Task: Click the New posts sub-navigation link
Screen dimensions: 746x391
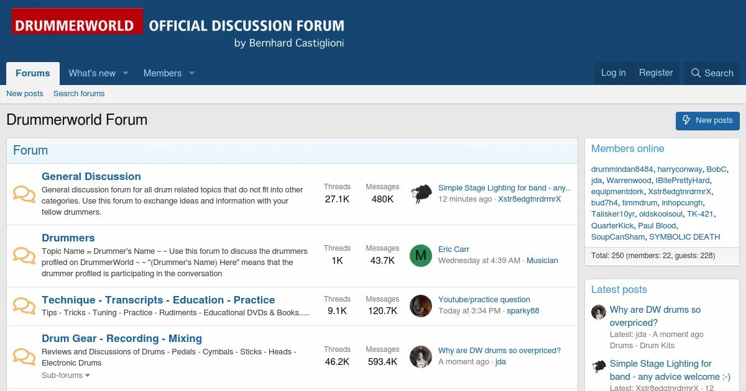Action: 25,94
